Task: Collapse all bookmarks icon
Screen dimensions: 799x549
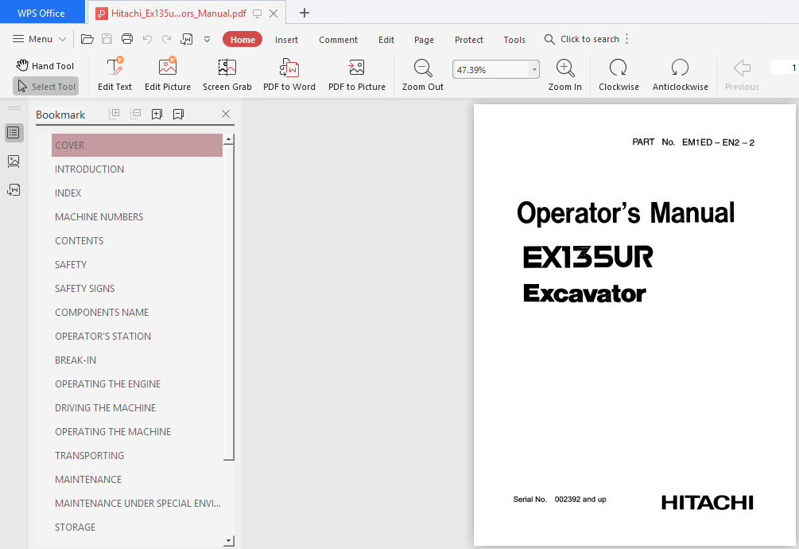Action: pos(135,114)
